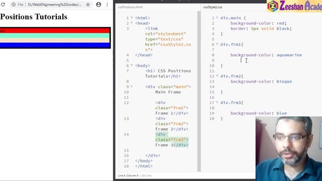The image size is (322, 181).
Task: Switch to the cssStyle2.css tab
Action: tap(213, 7)
